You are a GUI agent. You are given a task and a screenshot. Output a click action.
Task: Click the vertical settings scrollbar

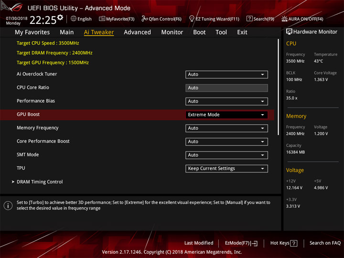[x=278, y=87]
